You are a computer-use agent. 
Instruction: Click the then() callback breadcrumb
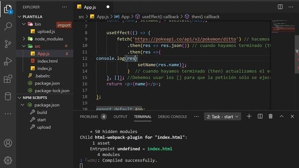click(206, 17)
